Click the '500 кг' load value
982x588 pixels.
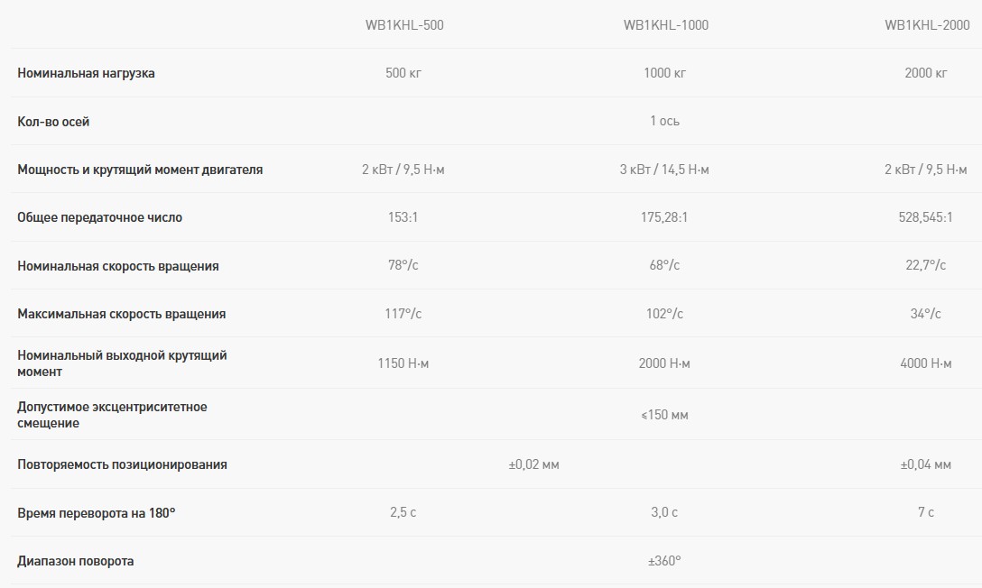pyautogui.click(x=403, y=73)
